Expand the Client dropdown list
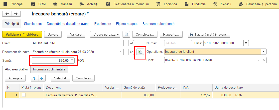279x110 pixels. coord(126,43)
